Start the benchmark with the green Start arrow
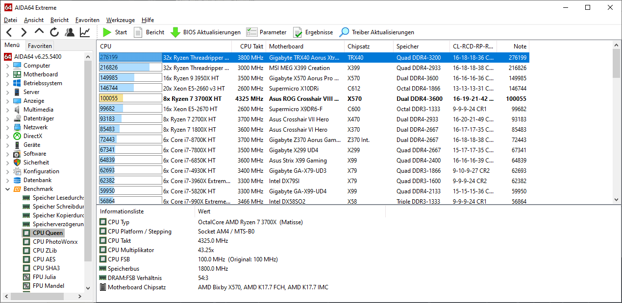This screenshot has height=303, width=622. click(x=115, y=32)
